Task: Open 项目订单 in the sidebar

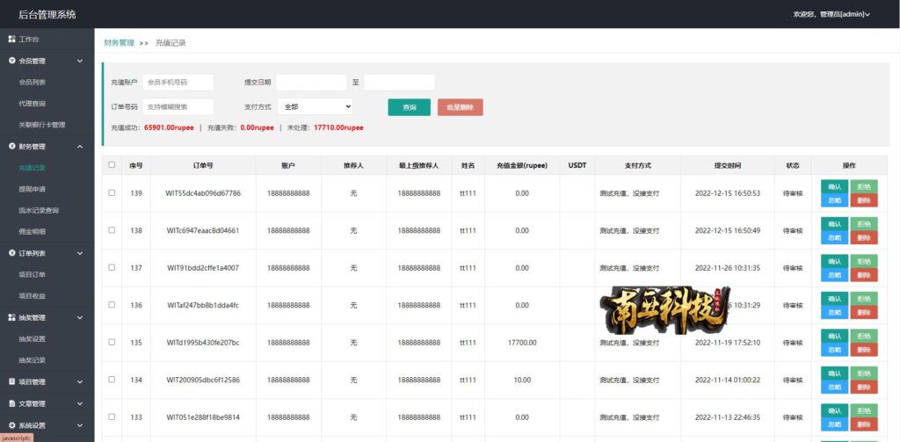Action: pos(33,274)
